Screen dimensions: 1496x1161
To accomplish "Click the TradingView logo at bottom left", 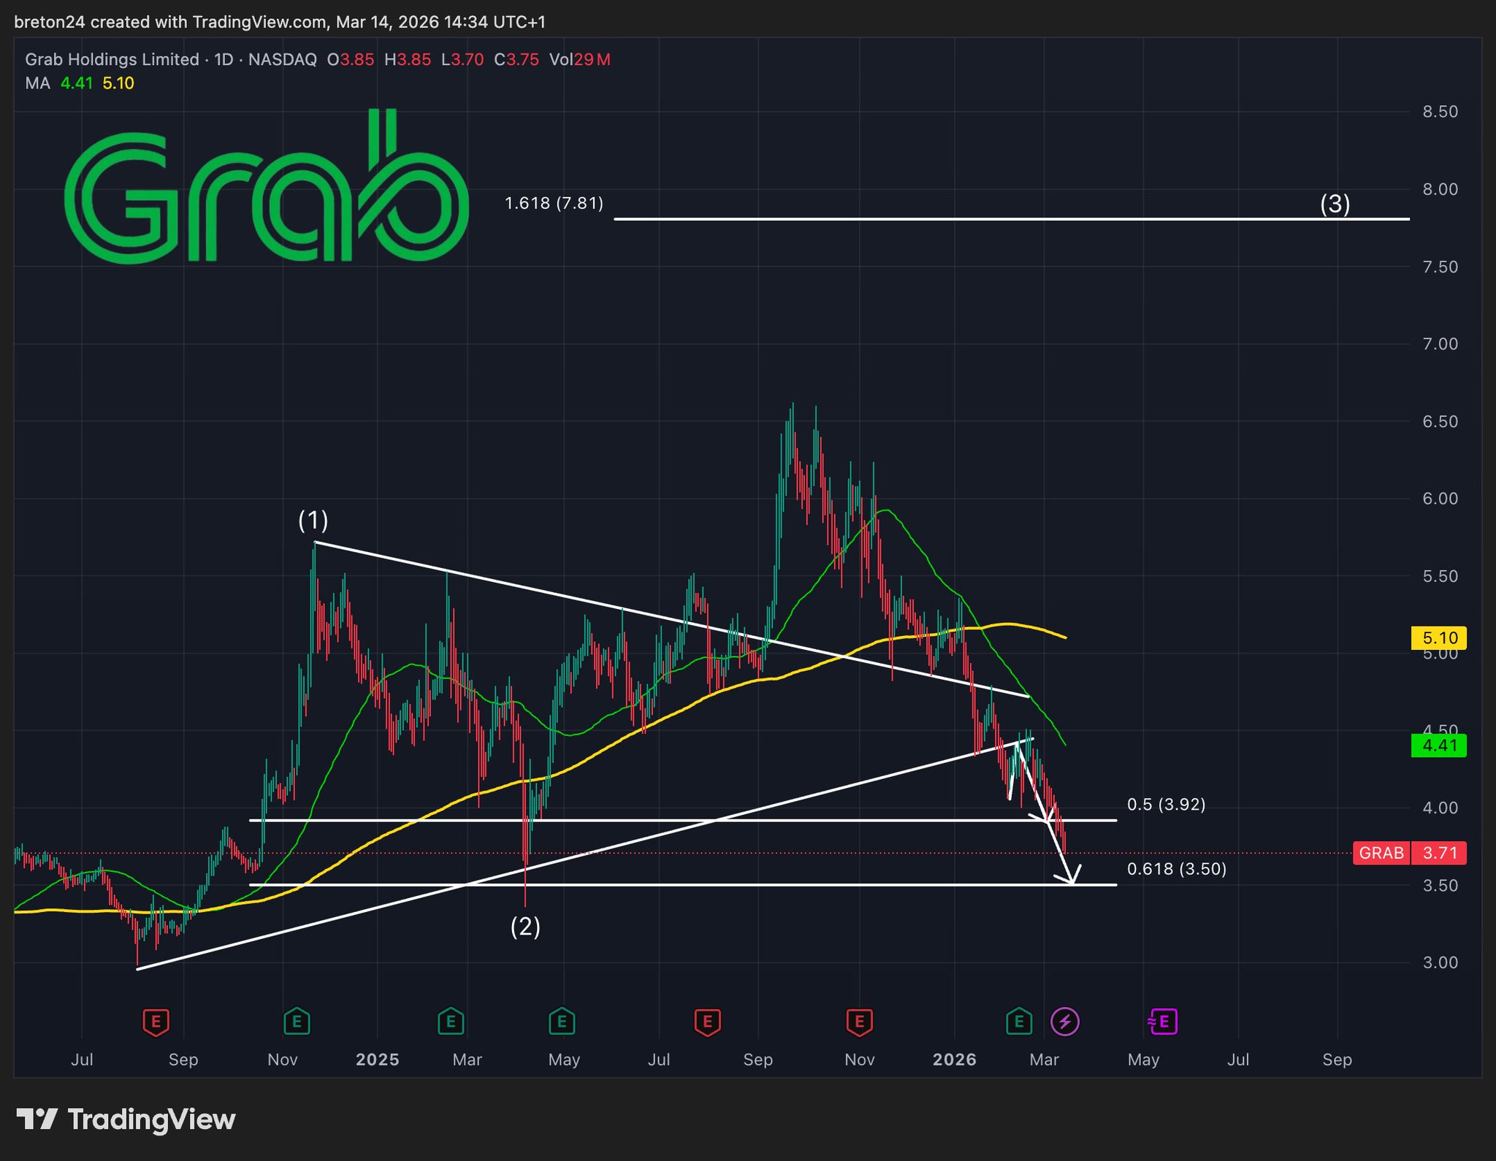I will [126, 1119].
